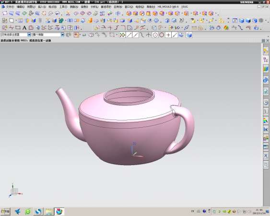The width and height of the screenshot is (270, 216).
Task: Click the colored spheres icon in top toolbar
Action: 109,13
